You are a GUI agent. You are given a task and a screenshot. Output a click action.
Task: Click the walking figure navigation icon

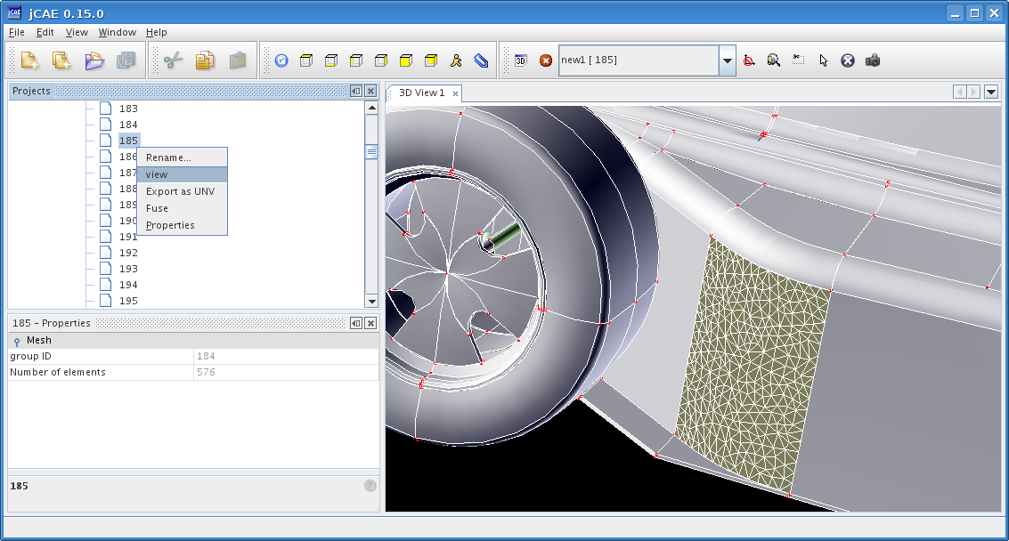(x=456, y=61)
